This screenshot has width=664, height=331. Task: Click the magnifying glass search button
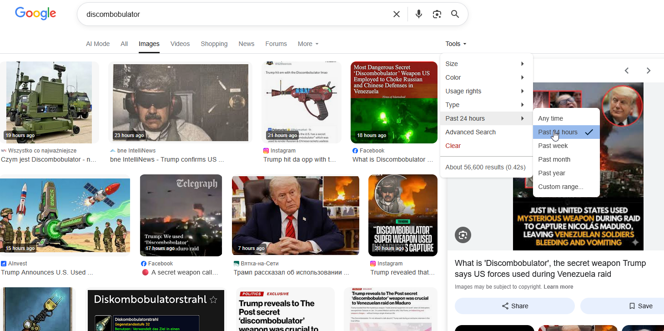pos(455,14)
